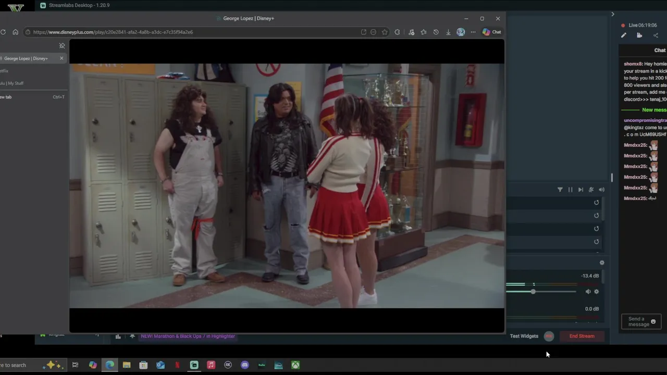
Task: Open the Apple Music taskbar icon
Action: pos(211,365)
